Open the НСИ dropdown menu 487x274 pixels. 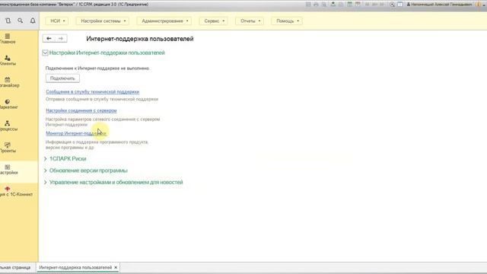[x=57, y=21]
